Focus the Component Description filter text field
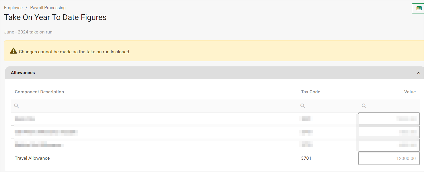This screenshot has height=172, width=424. point(155,106)
